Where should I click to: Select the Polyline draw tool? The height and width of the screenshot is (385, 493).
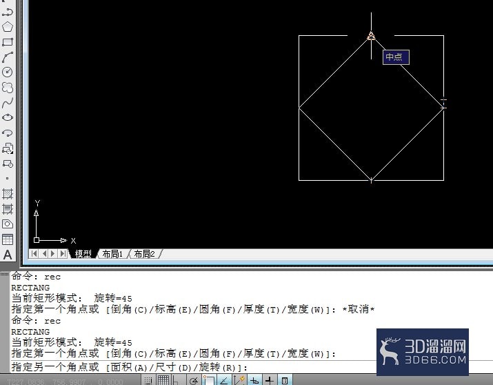[8, 12]
